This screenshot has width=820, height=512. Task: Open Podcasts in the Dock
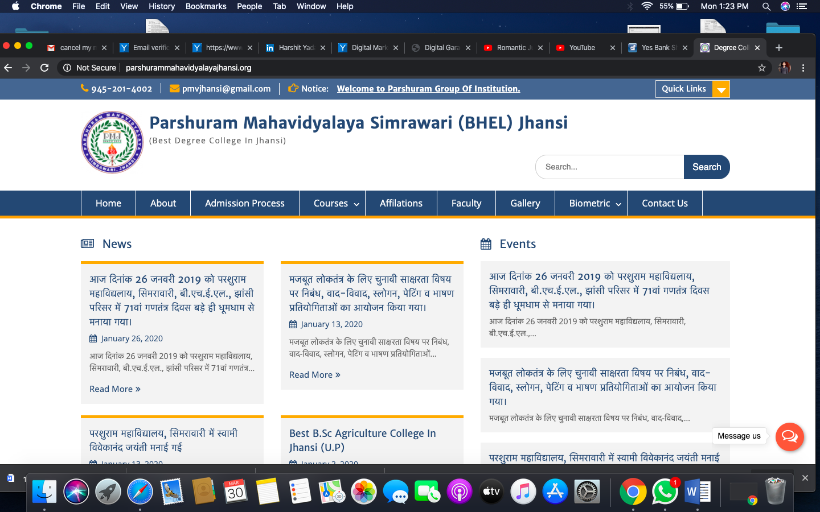pyautogui.click(x=459, y=492)
